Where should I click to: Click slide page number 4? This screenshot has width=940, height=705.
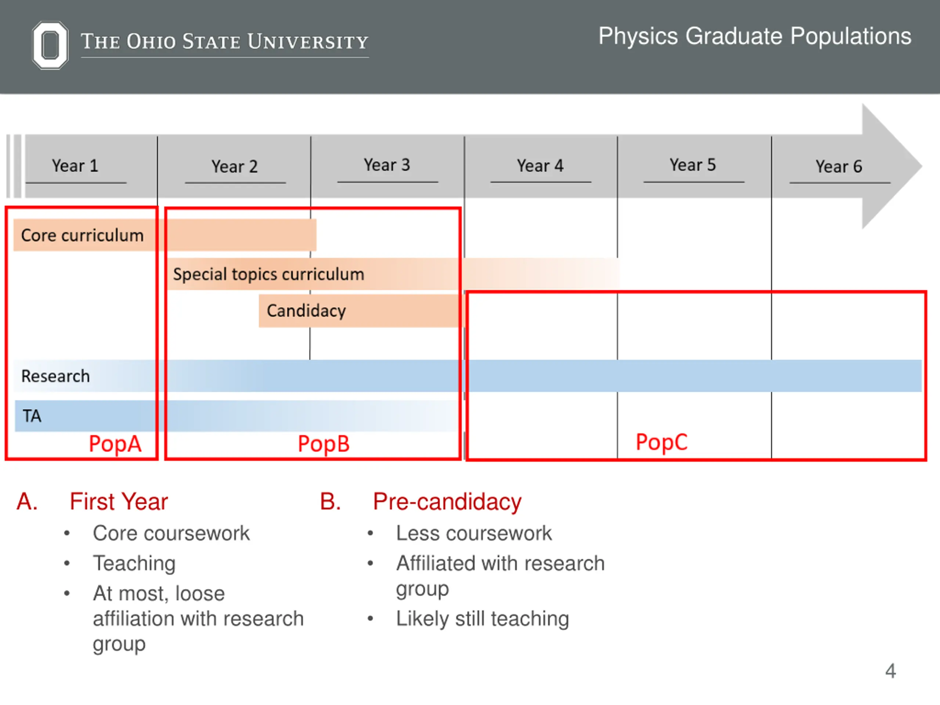[x=891, y=672]
